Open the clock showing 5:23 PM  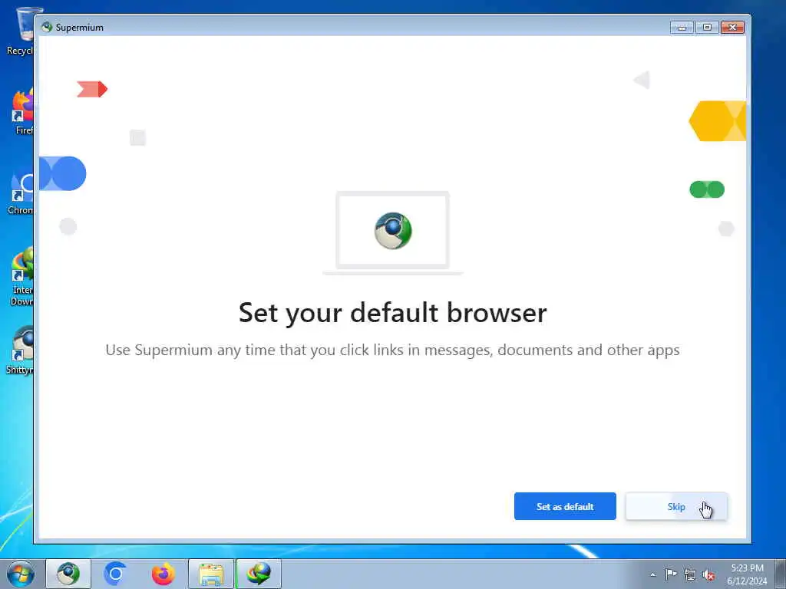tap(747, 574)
